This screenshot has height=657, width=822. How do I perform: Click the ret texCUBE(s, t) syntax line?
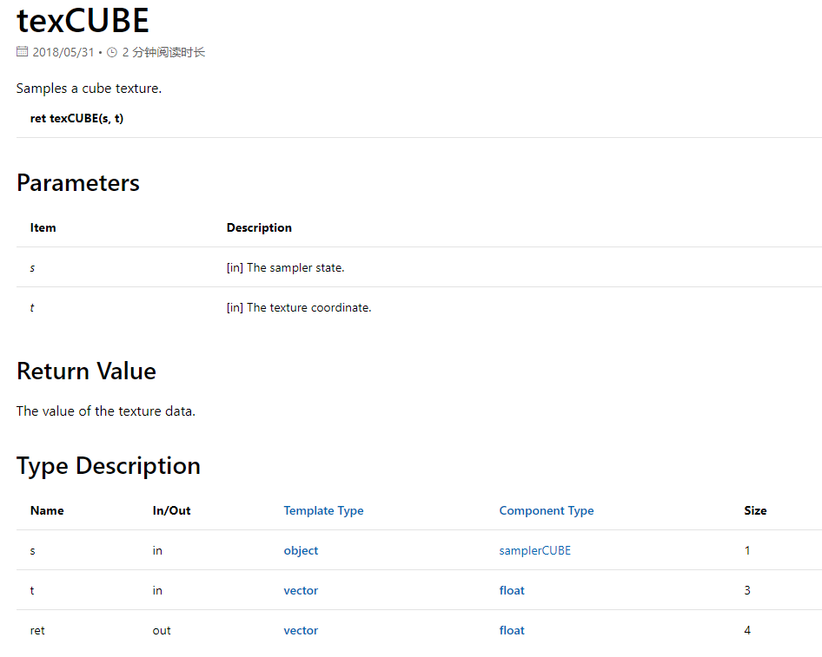click(x=77, y=118)
